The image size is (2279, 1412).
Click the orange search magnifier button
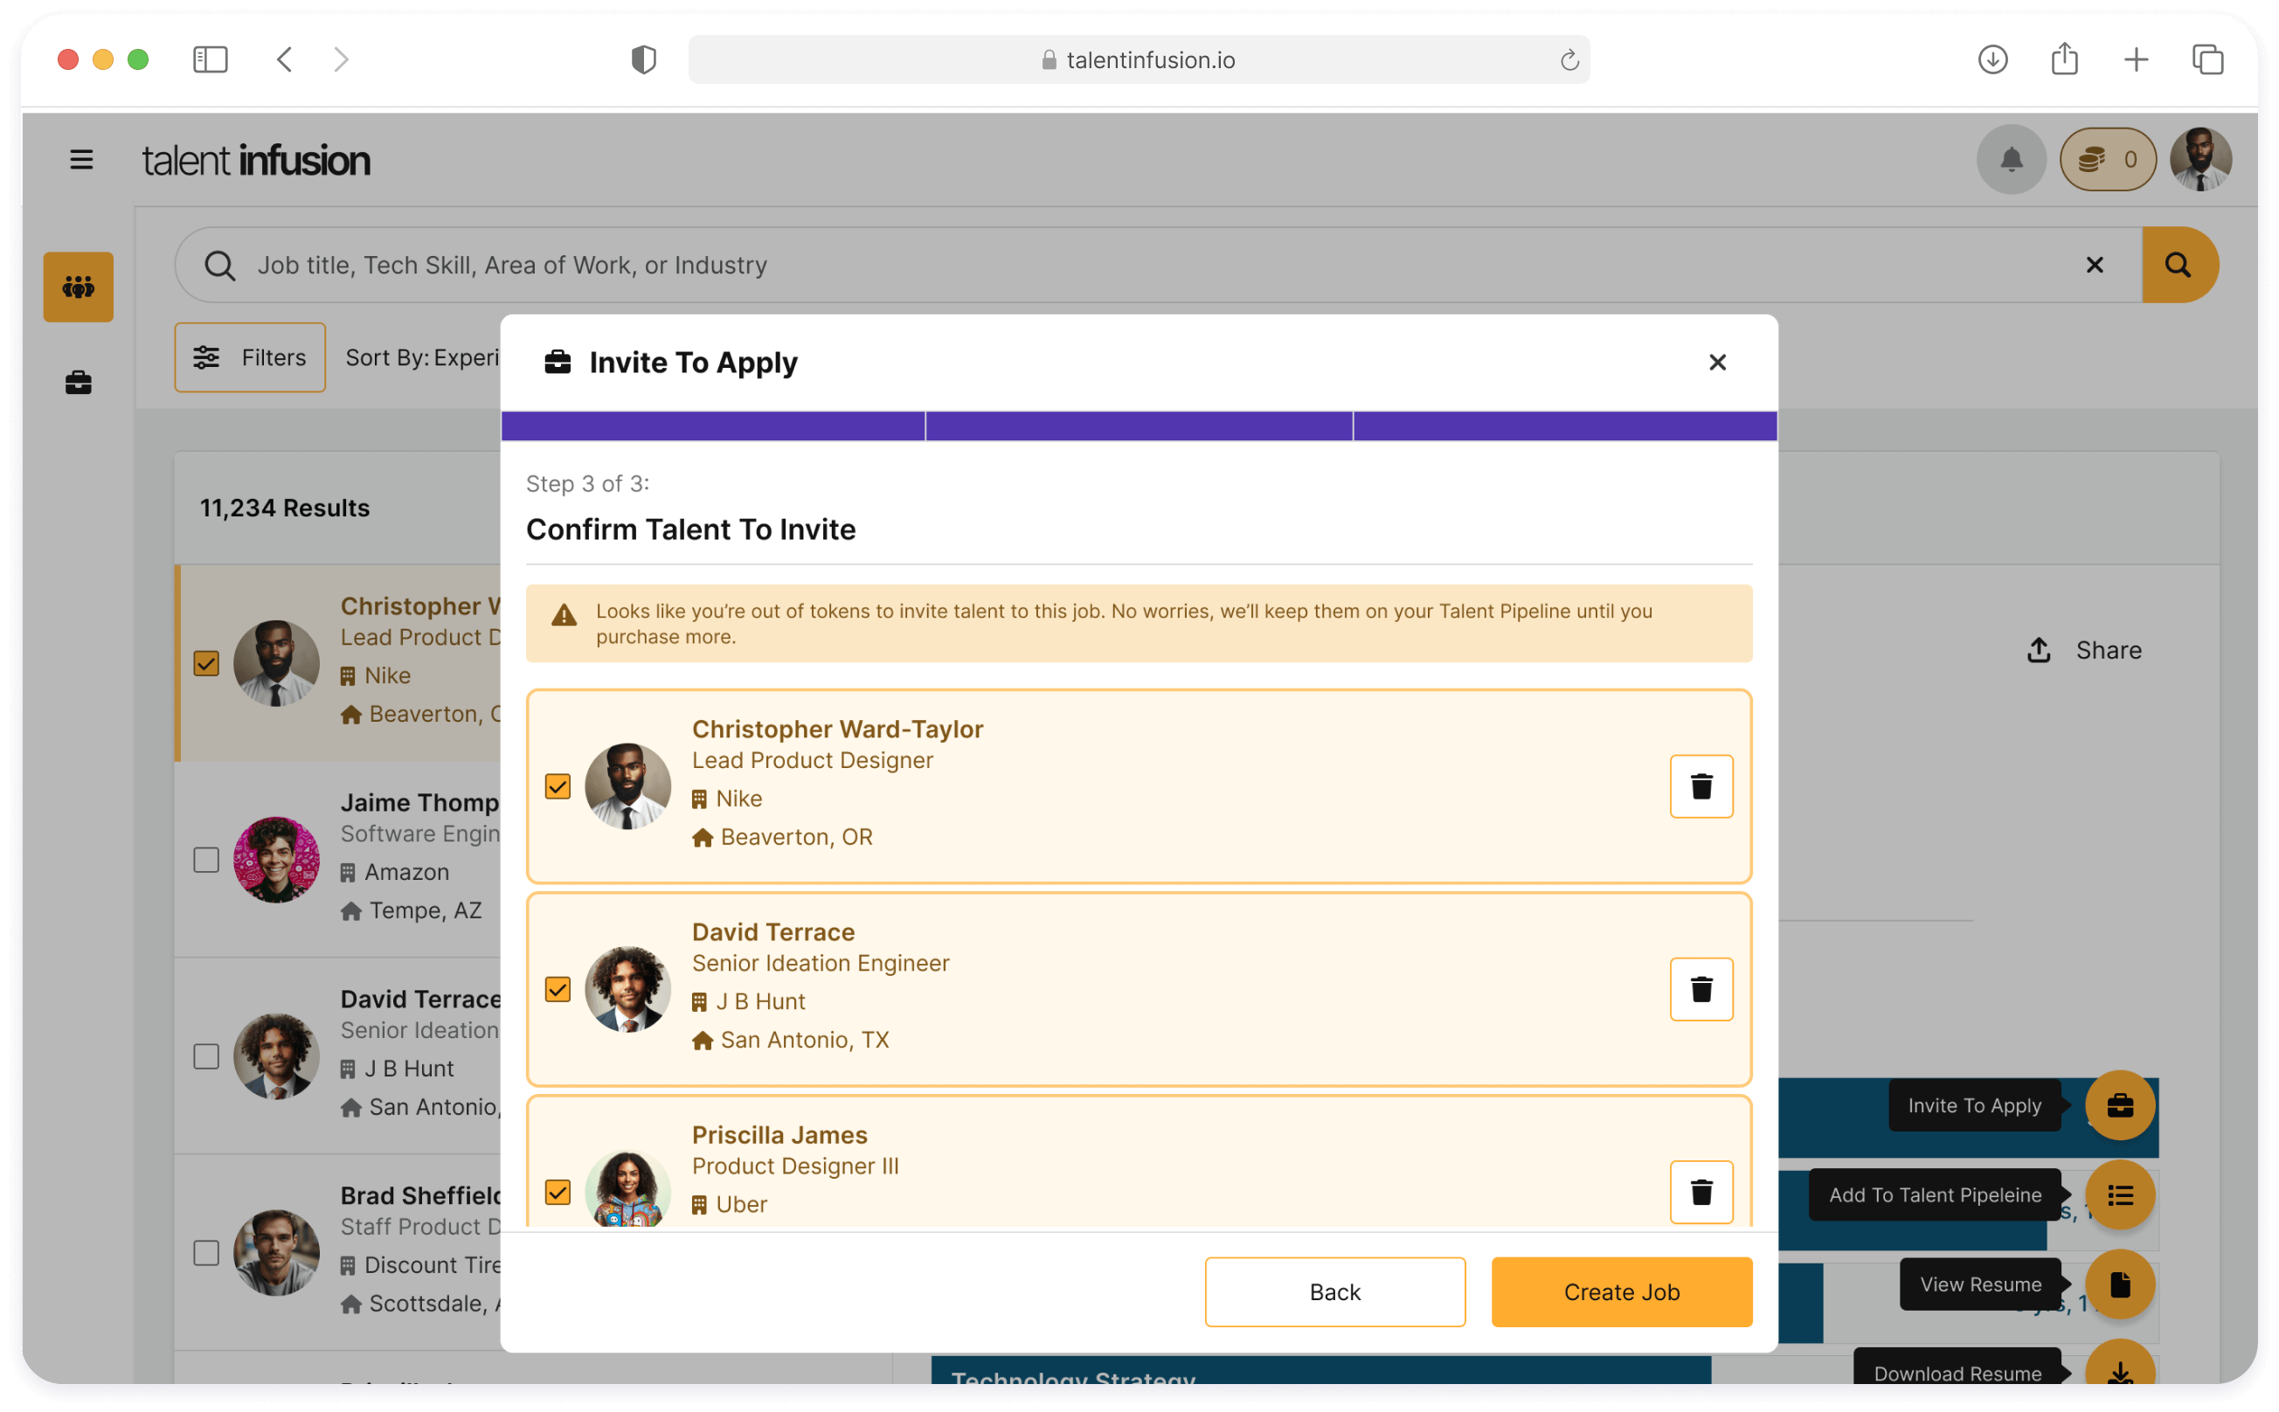point(2179,266)
